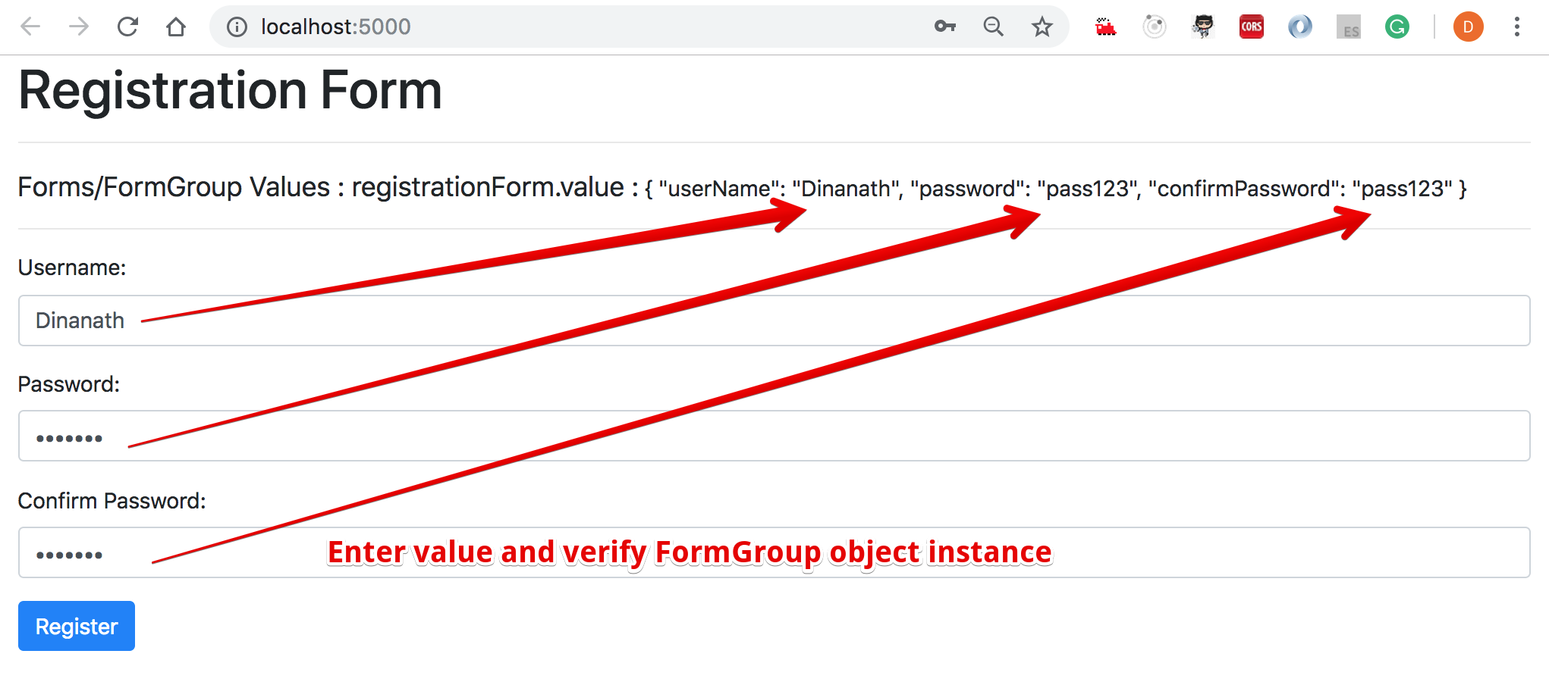1549x682 pixels.
Task: Open the orange D profile avatar
Action: coord(1469,27)
